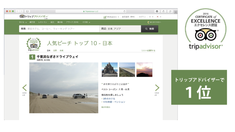
Task: Click the Safari share icon
Action: [164, 11]
